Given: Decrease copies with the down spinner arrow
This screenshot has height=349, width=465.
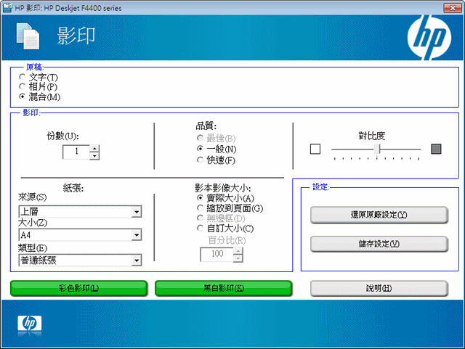Looking at the screenshot, I should pyautogui.click(x=94, y=155).
